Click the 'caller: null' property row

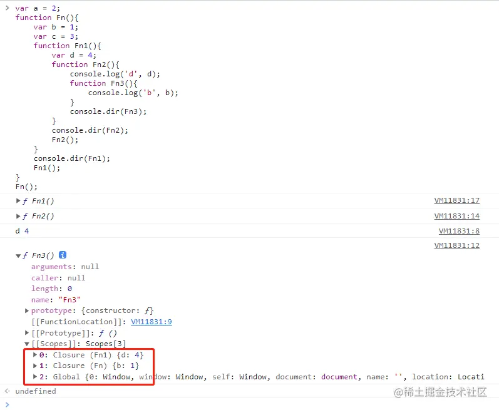pyautogui.click(x=58, y=278)
